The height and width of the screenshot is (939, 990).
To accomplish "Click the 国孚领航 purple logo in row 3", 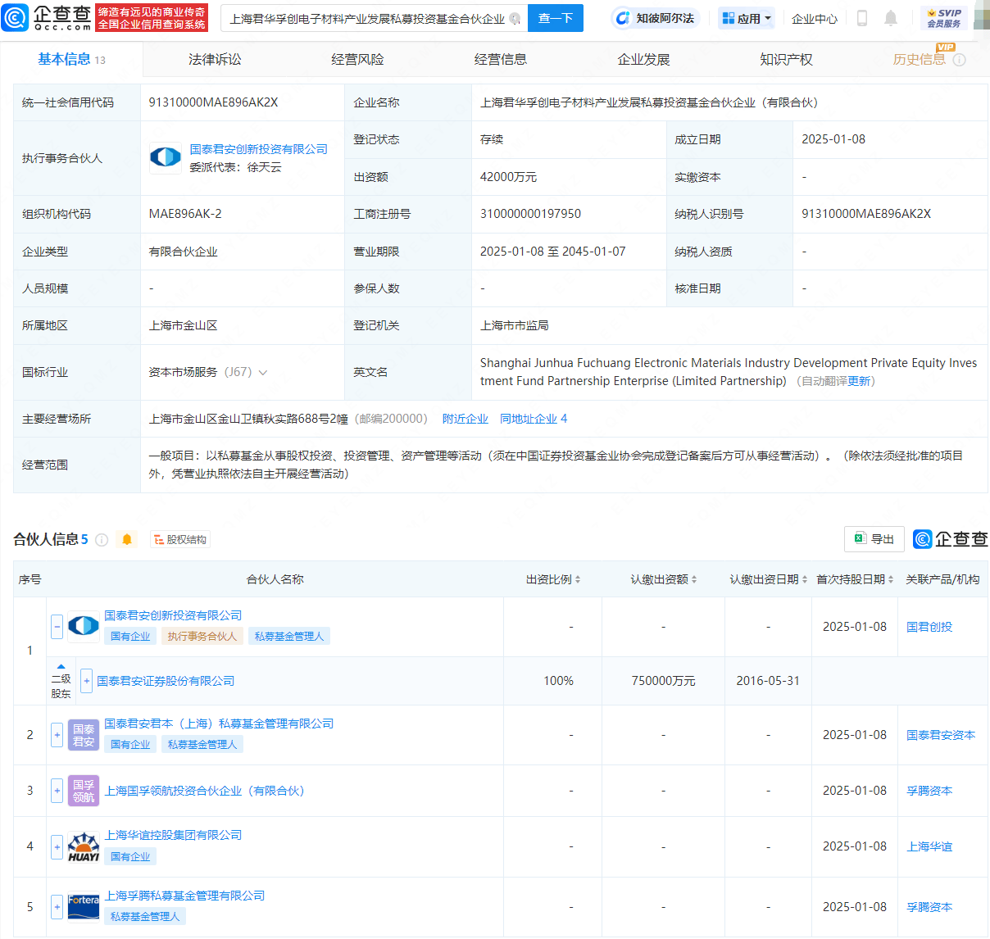I will 84,791.
